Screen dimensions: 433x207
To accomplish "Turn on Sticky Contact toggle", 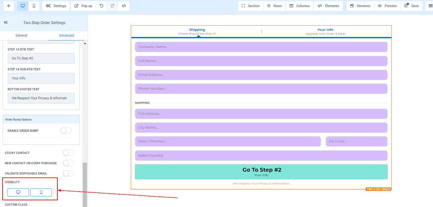I will [x=68, y=153].
